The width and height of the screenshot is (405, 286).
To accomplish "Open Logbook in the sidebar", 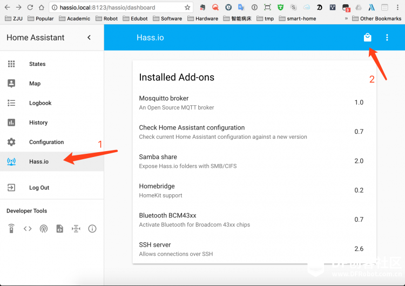I will tap(52, 103).
